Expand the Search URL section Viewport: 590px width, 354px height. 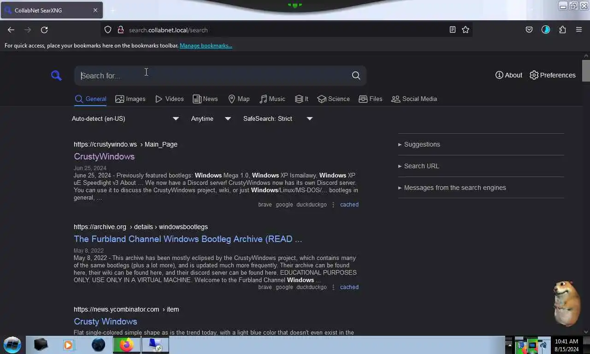pyautogui.click(x=419, y=166)
